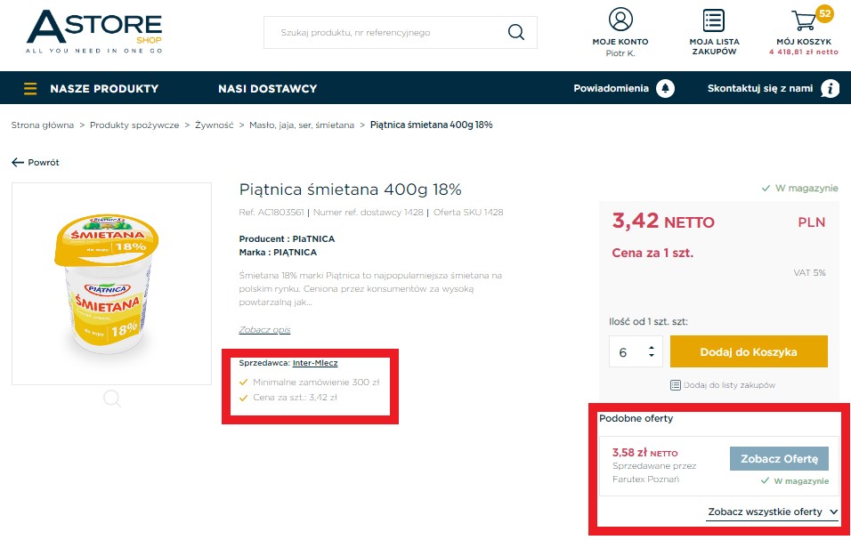Click Dodaj do Koszyka button
The height and width of the screenshot is (540, 851).
click(x=749, y=352)
